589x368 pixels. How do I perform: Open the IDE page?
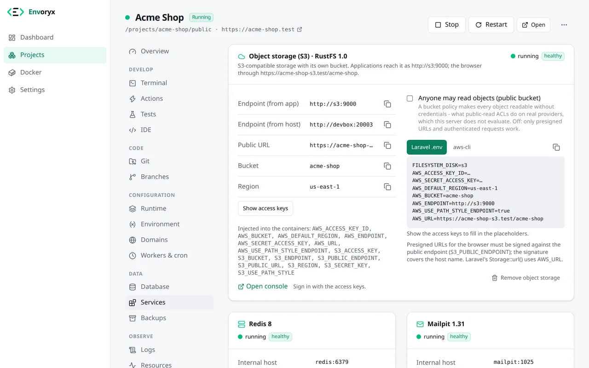point(169,130)
